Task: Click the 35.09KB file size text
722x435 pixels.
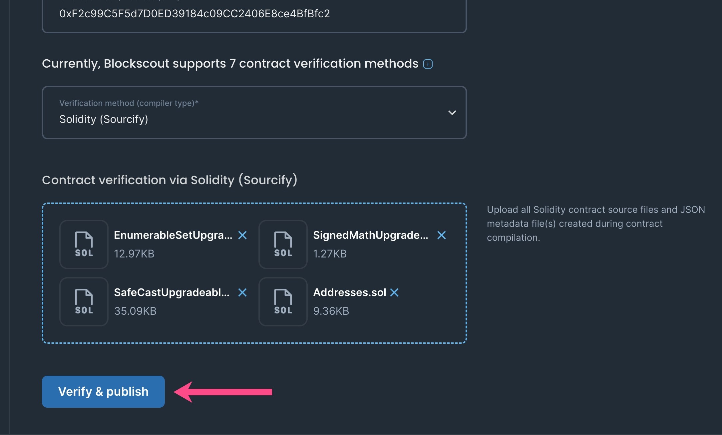Action: (135, 311)
